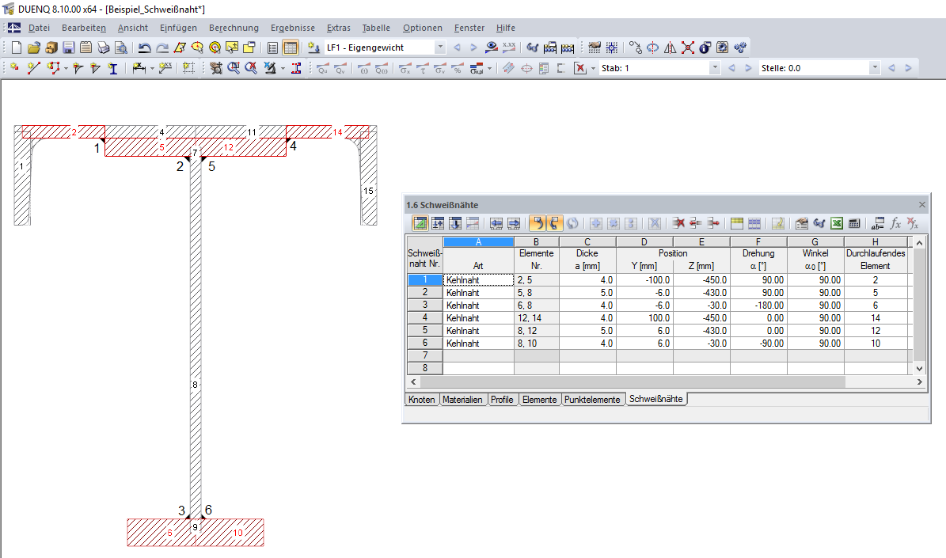
Task: Click the binoculars search icon in table toolbar
Action: [x=819, y=224]
